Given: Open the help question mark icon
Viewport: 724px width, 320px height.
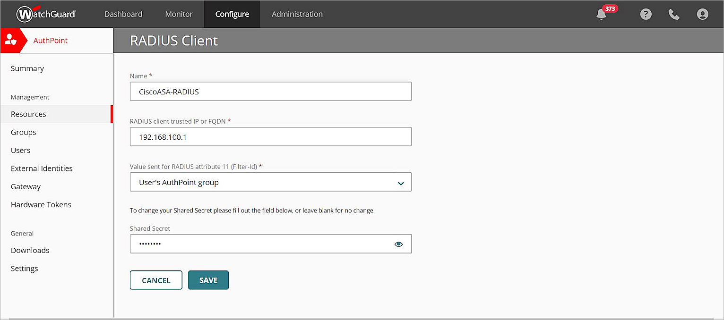Looking at the screenshot, I should [x=646, y=14].
